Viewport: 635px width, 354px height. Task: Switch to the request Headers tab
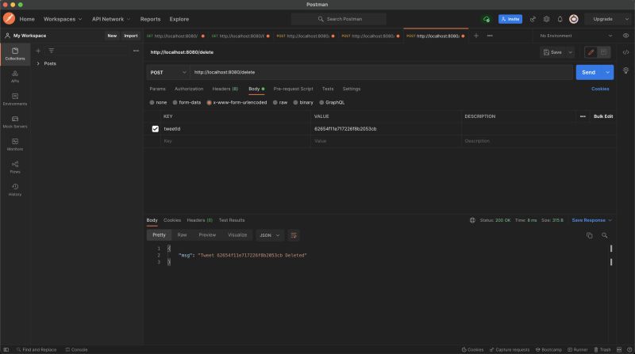click(x=225, y=89)
